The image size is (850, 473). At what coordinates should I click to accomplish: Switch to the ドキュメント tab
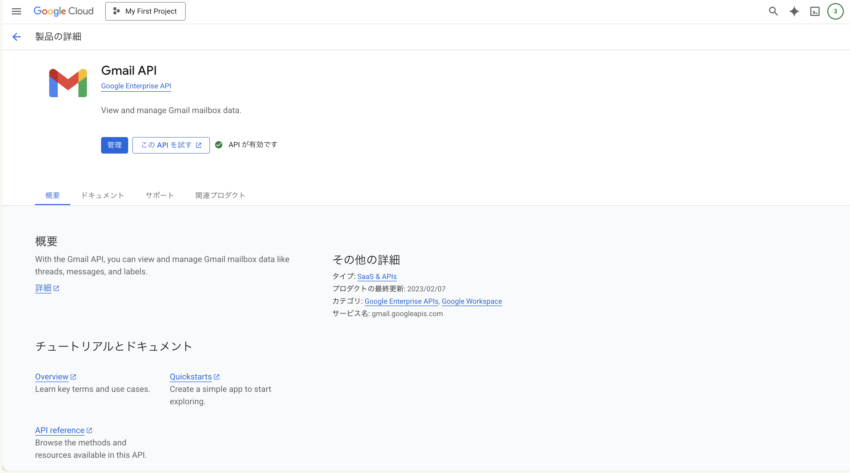point(103,196)
